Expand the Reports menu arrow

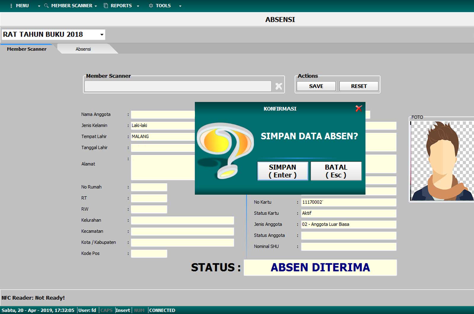click(138, 6)
